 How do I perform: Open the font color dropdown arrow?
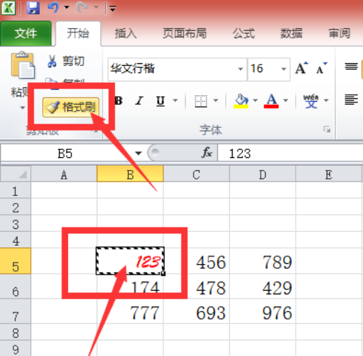pyautogui.click(x=285, y=100)
